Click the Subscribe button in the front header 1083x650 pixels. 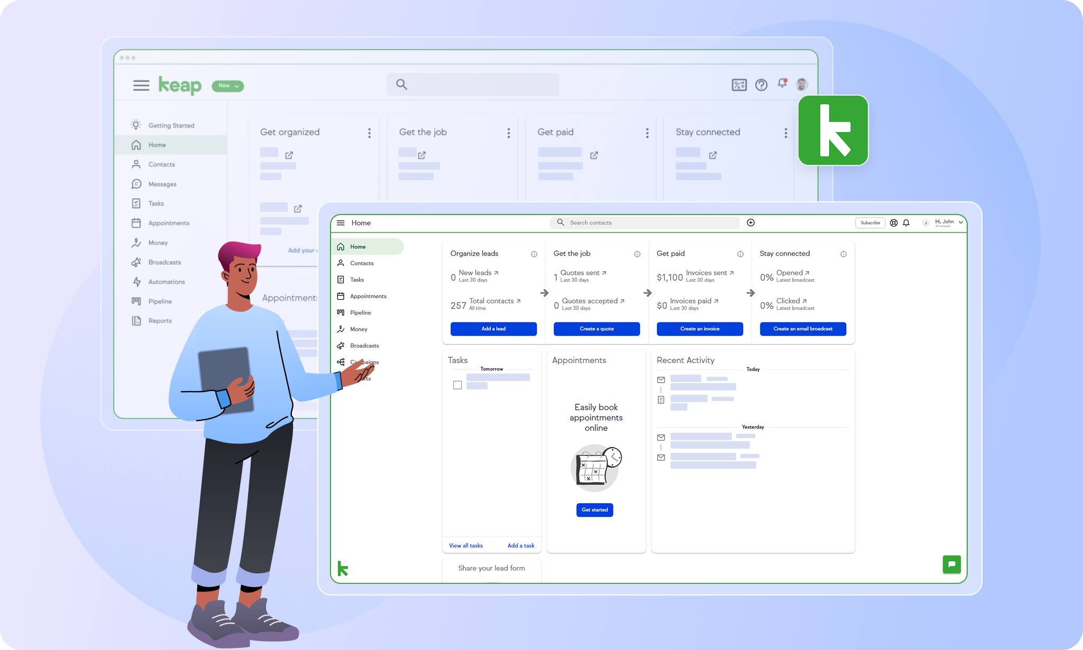[x=870, y=223]
